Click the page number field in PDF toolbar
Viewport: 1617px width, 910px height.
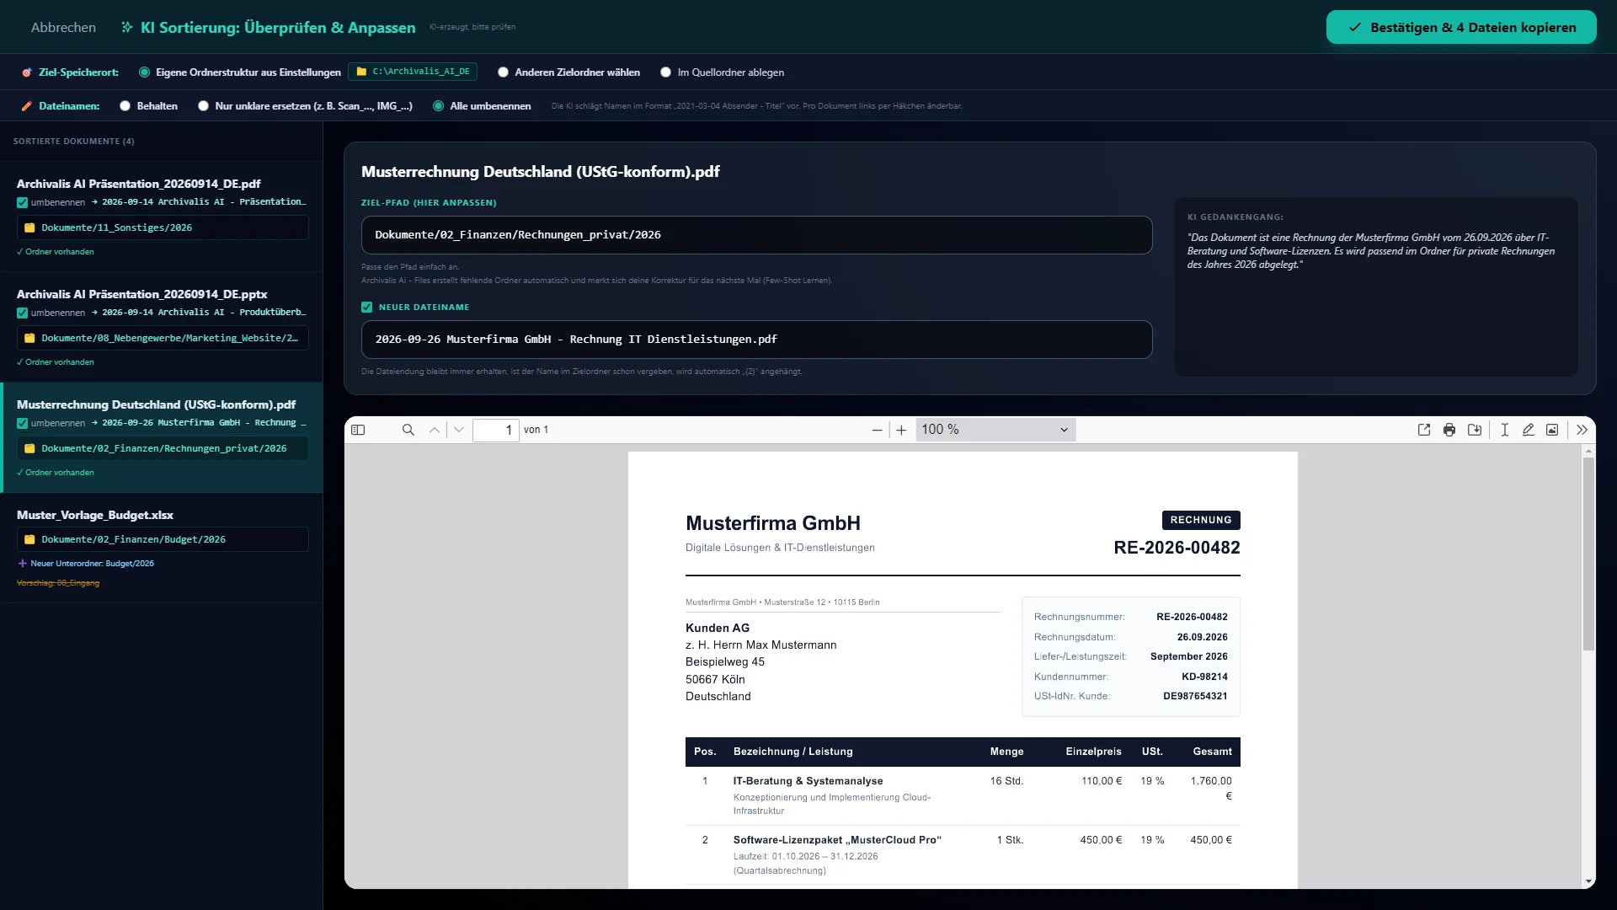(x=496, y=430)
